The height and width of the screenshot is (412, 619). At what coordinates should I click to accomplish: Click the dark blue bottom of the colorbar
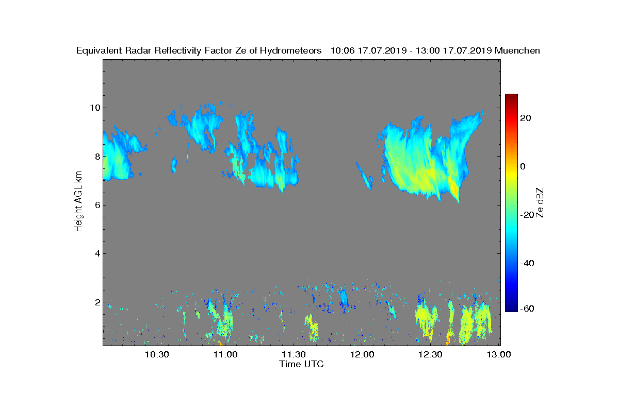click(511, 307)
